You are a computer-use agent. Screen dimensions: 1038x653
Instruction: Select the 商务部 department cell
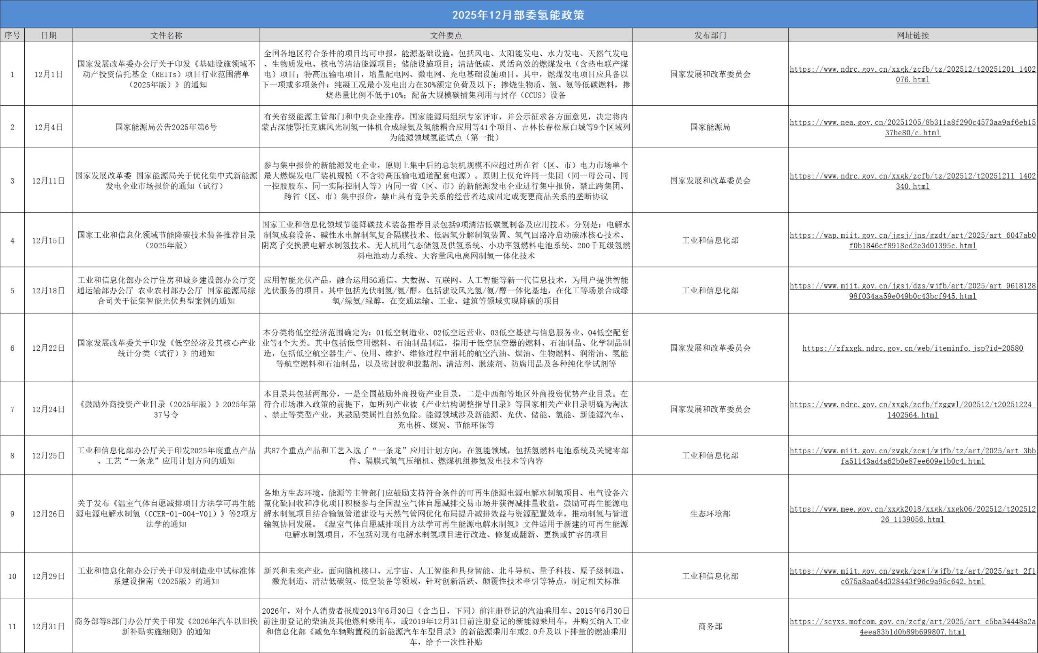coord(710,626)
